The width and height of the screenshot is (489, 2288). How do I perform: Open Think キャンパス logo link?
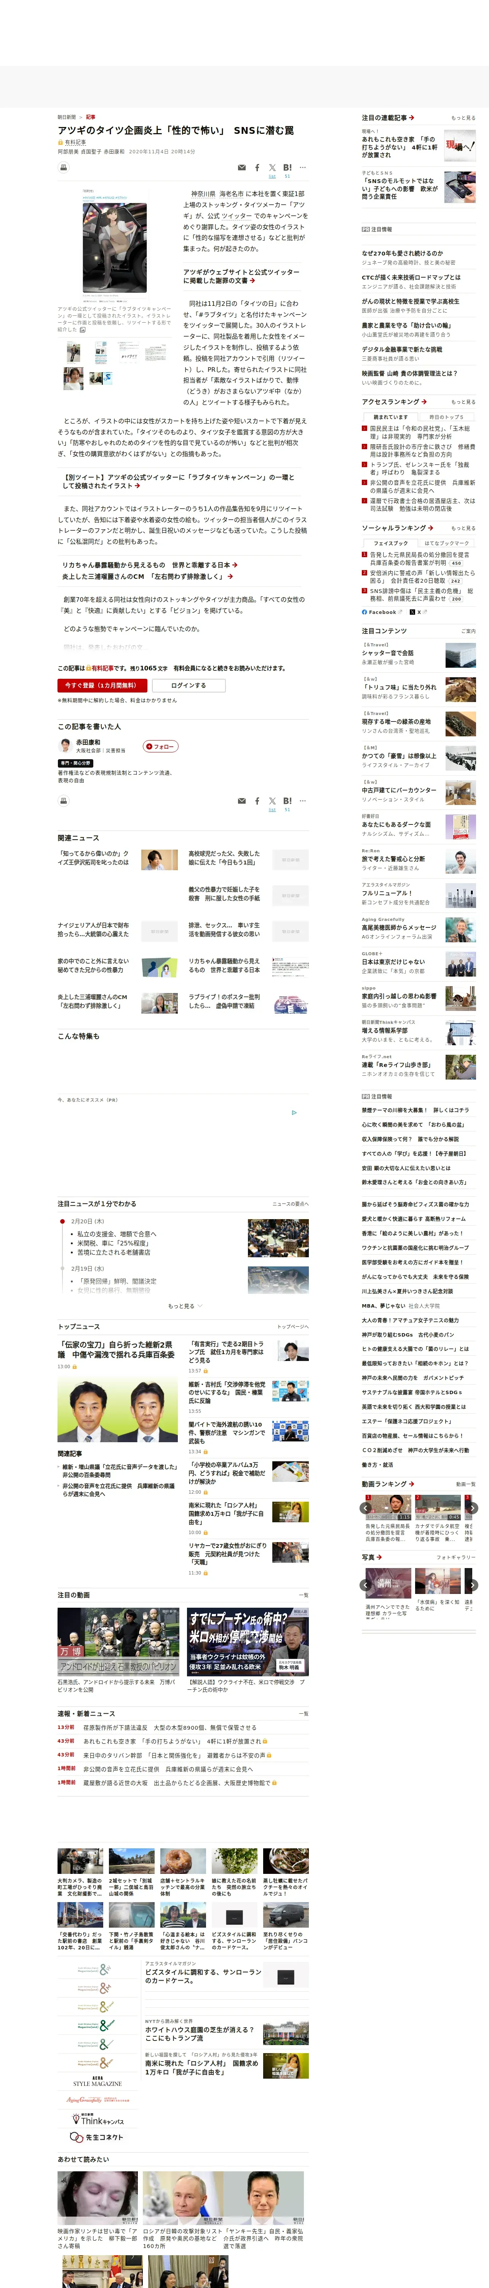click(97, 2119)
